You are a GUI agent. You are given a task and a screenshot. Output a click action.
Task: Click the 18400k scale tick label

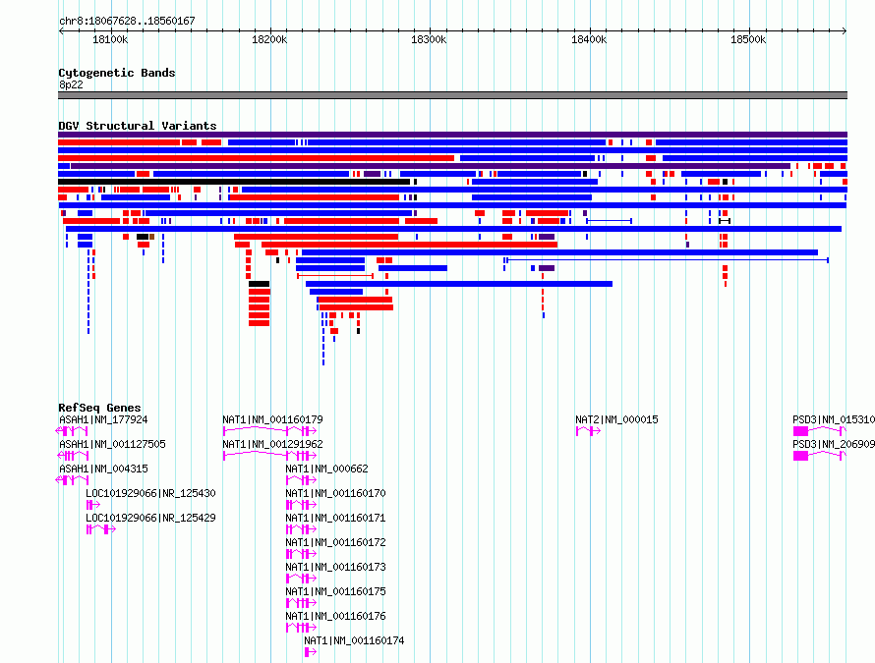click(589, 39)
